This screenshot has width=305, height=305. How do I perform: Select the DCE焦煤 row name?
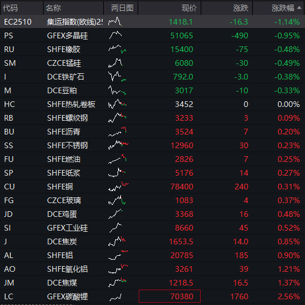62,283
